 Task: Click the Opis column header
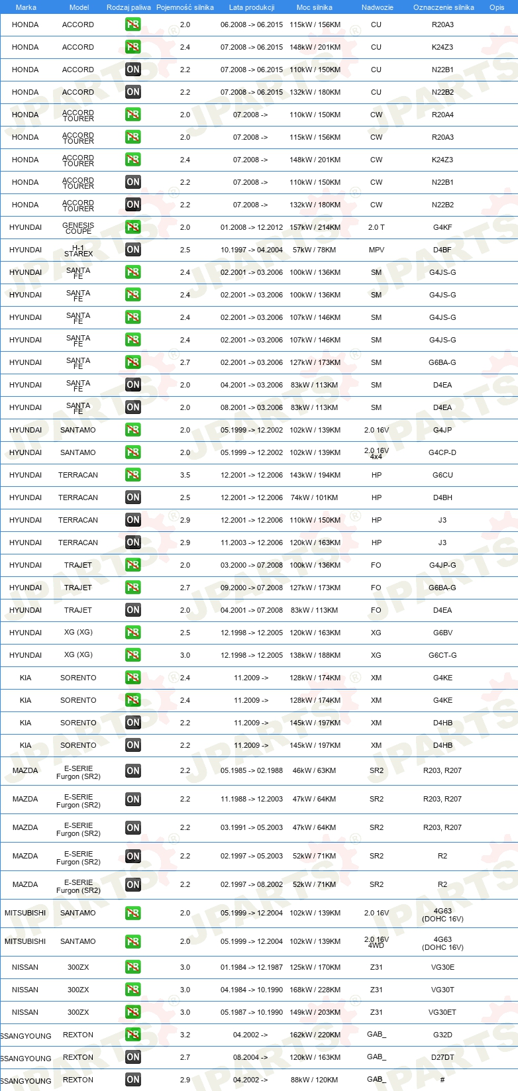[497, 7]
